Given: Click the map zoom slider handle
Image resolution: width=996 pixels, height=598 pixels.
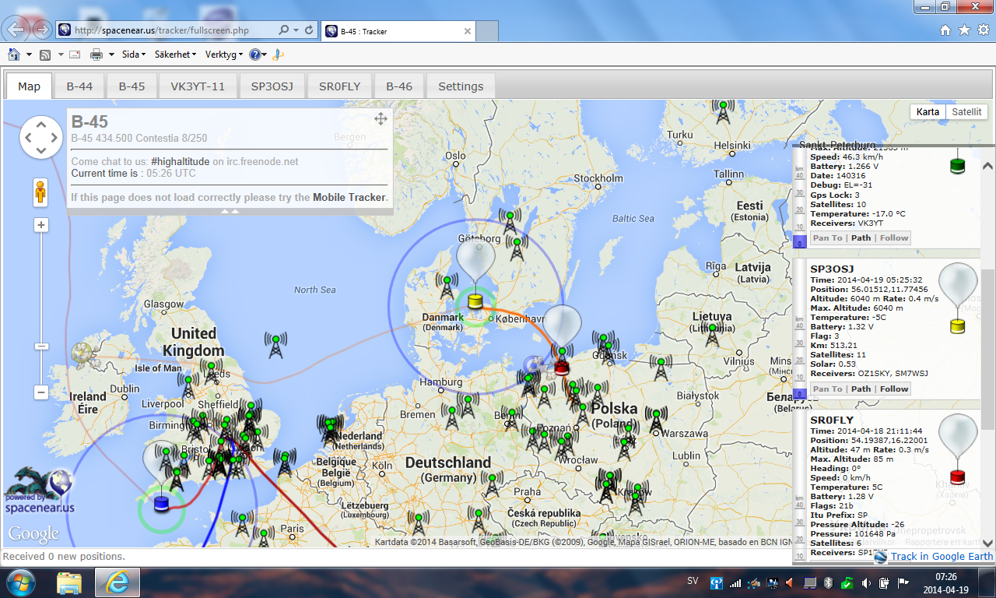Looking at the screenshot, I should coord(41,346).
